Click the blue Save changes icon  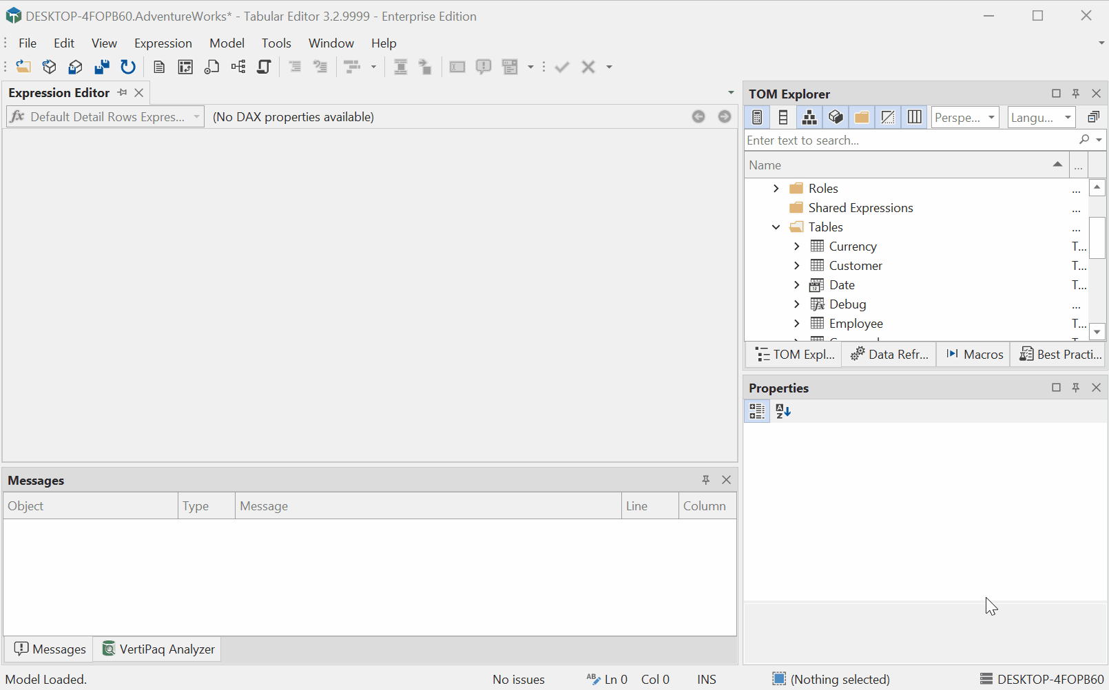(101, 67)
